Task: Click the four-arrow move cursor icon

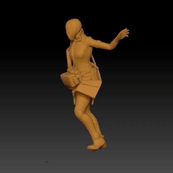Action: [47, 162]
